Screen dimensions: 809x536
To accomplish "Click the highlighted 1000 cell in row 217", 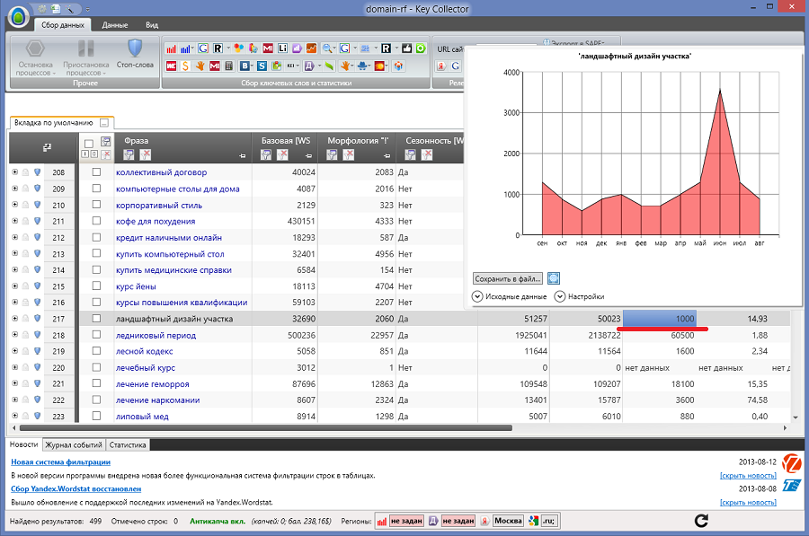I will (660, 319).
